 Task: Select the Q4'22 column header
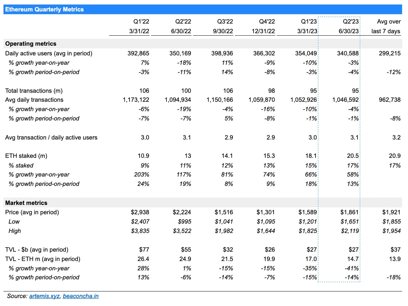(x=267, y=21)
